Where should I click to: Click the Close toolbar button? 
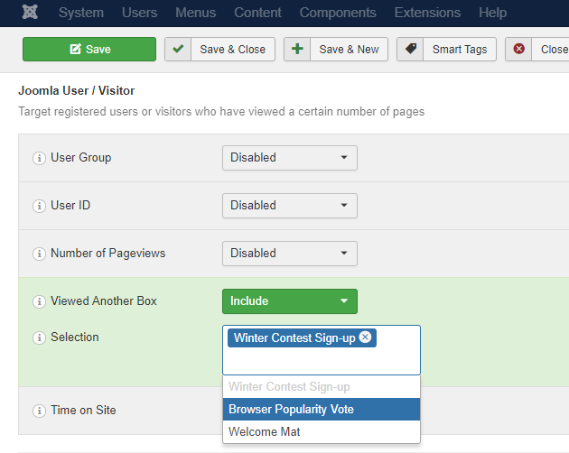[537, 49]
